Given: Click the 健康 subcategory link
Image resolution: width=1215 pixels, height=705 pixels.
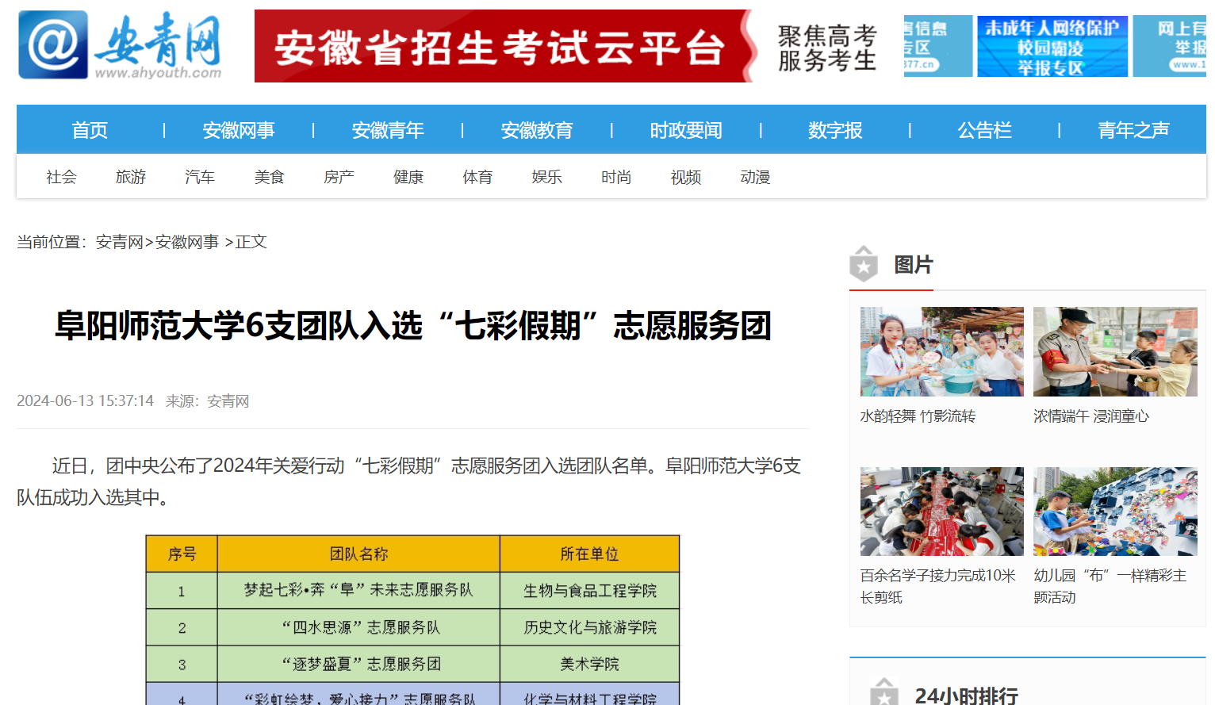Looking at the screenshot, I should [x=408, y=177].
